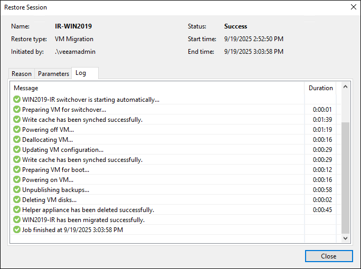361x269 pixels.
Task: Open the Parameters tab
Action: (x=53, y=74)
